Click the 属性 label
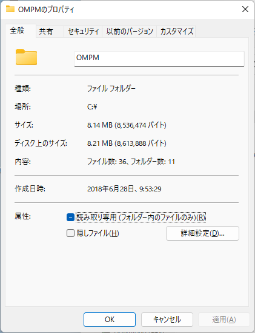This screenshot has height=333, width=255. pyautogui.click(x=22, y=216)
